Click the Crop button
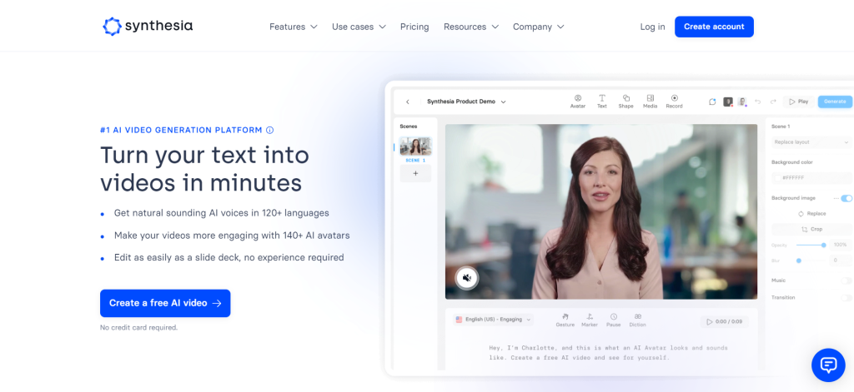The width and height of the screenshot is (854, 392). point(811,230)
